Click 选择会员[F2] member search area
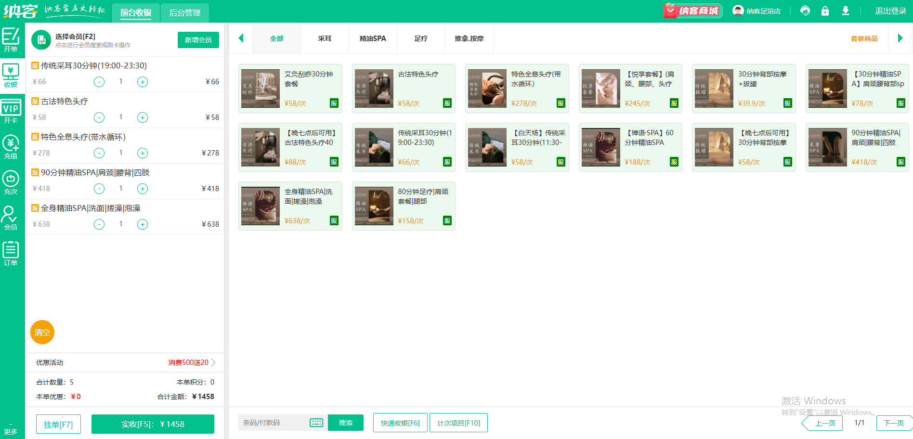The width and height of the screenshot is (913, 439). click(x=92, y=40)
